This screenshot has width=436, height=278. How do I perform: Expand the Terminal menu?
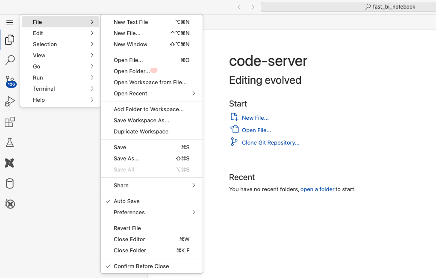[x=60, y=89]
